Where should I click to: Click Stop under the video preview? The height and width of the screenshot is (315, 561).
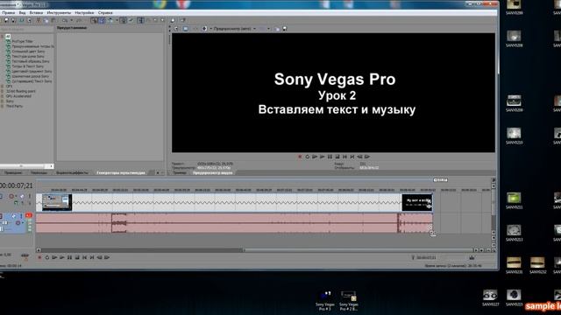point(337,157)
